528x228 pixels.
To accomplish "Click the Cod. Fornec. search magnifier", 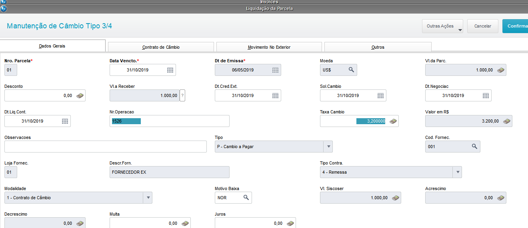I will [474, 147].
